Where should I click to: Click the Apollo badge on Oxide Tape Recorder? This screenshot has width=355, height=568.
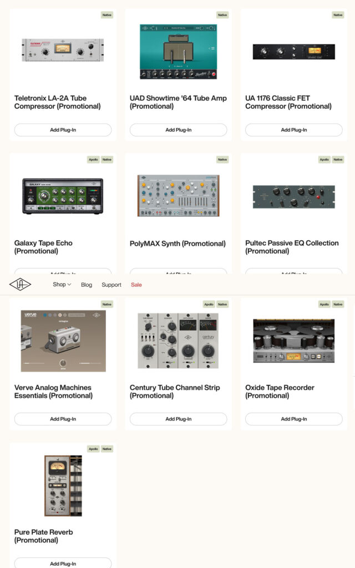coord(324,305)
